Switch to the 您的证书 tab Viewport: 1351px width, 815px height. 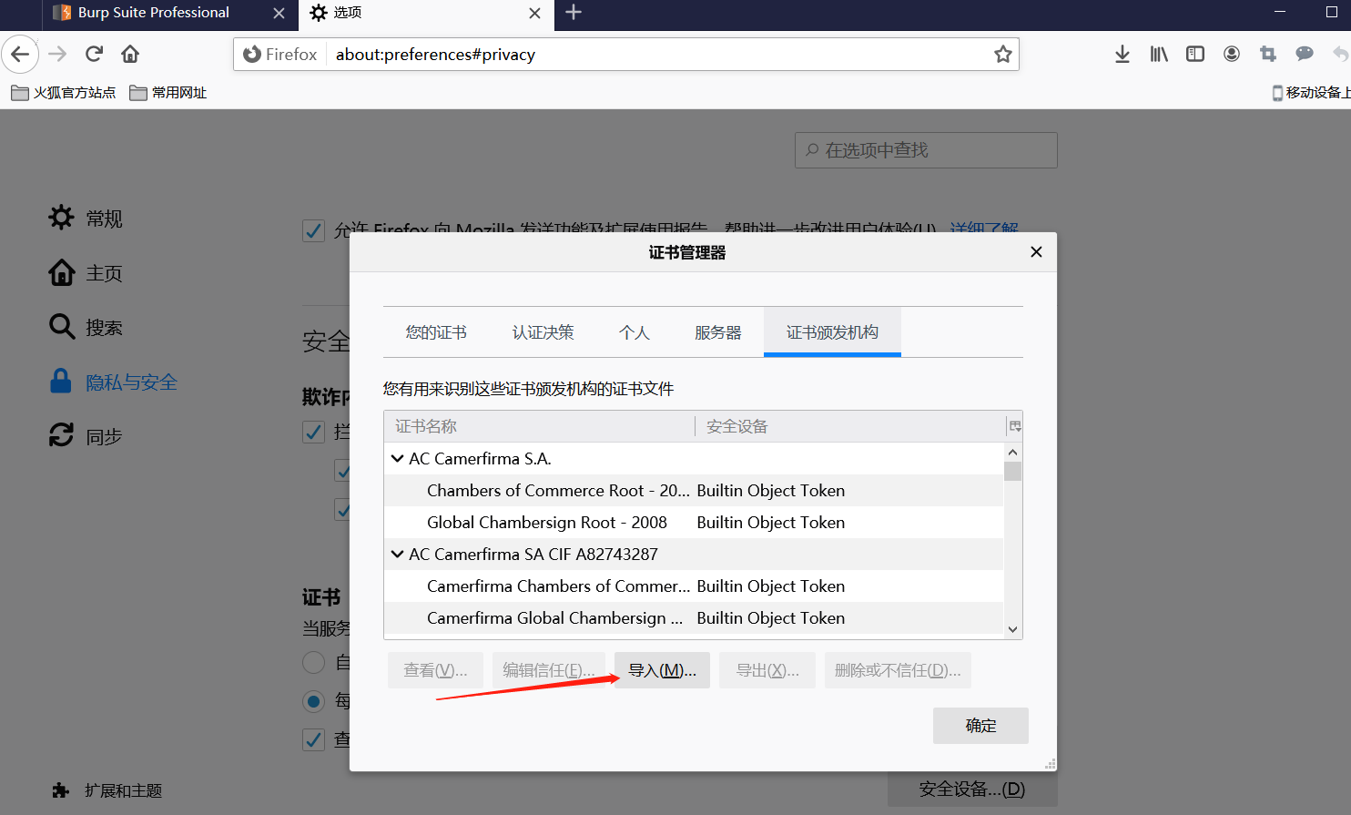tap(437, 332)
